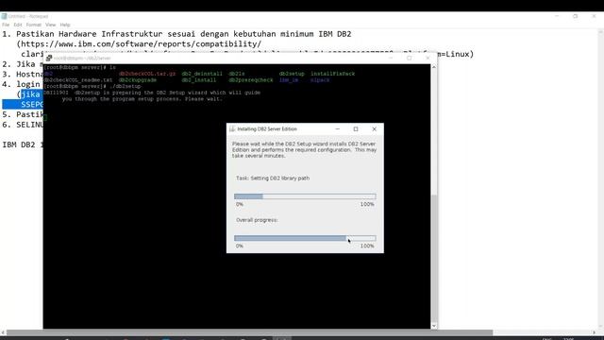Click 'Task: Setting DB2 library path' label
604x340 pixels.
tap(273, 178)
